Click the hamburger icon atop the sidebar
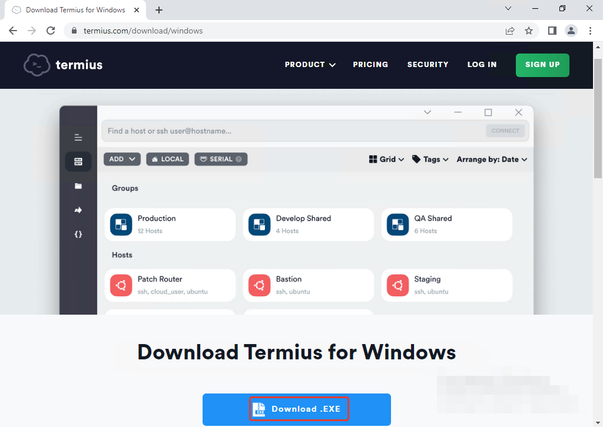 click(x=78, y=137)
